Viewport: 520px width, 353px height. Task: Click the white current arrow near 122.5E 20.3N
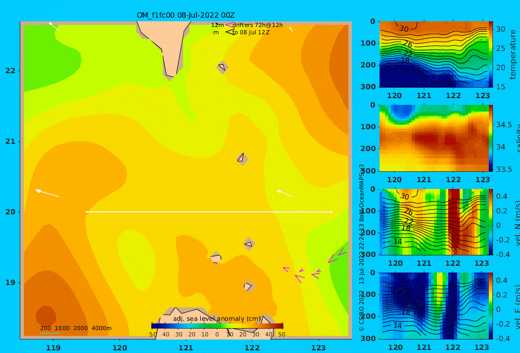coord(284,194)
